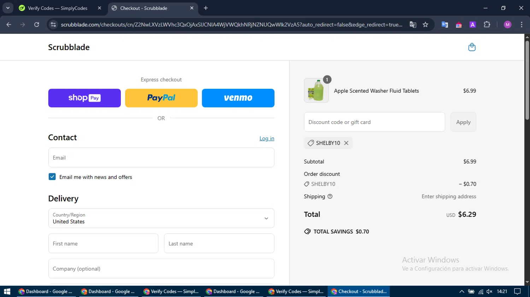Open the notification center icon
This screenshot has width=530, height=297.
[x=517, y=291]
